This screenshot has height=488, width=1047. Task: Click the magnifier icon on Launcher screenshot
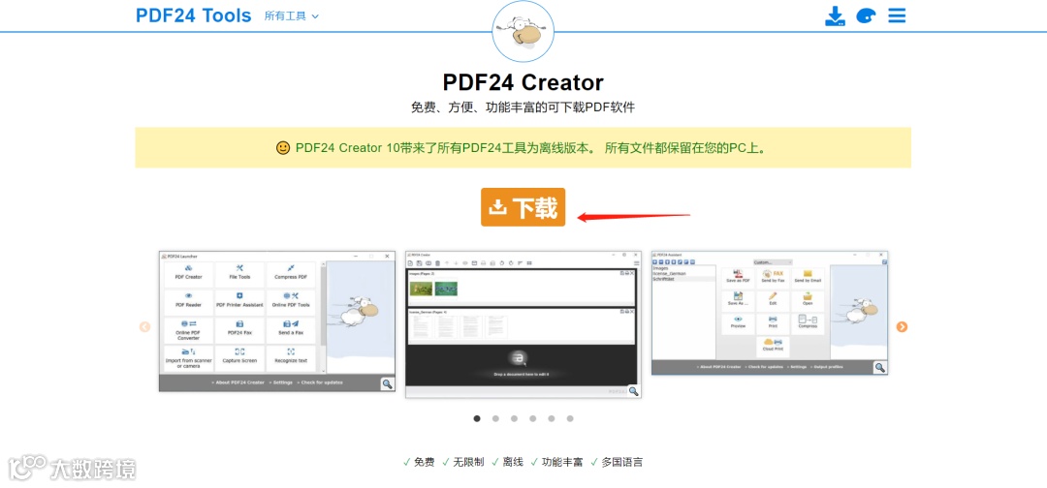pos(387,383)
